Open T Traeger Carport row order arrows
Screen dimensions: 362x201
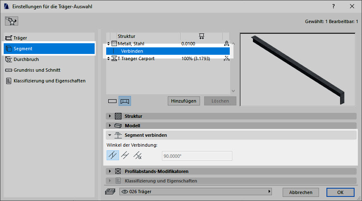click(x=109, y=58)
